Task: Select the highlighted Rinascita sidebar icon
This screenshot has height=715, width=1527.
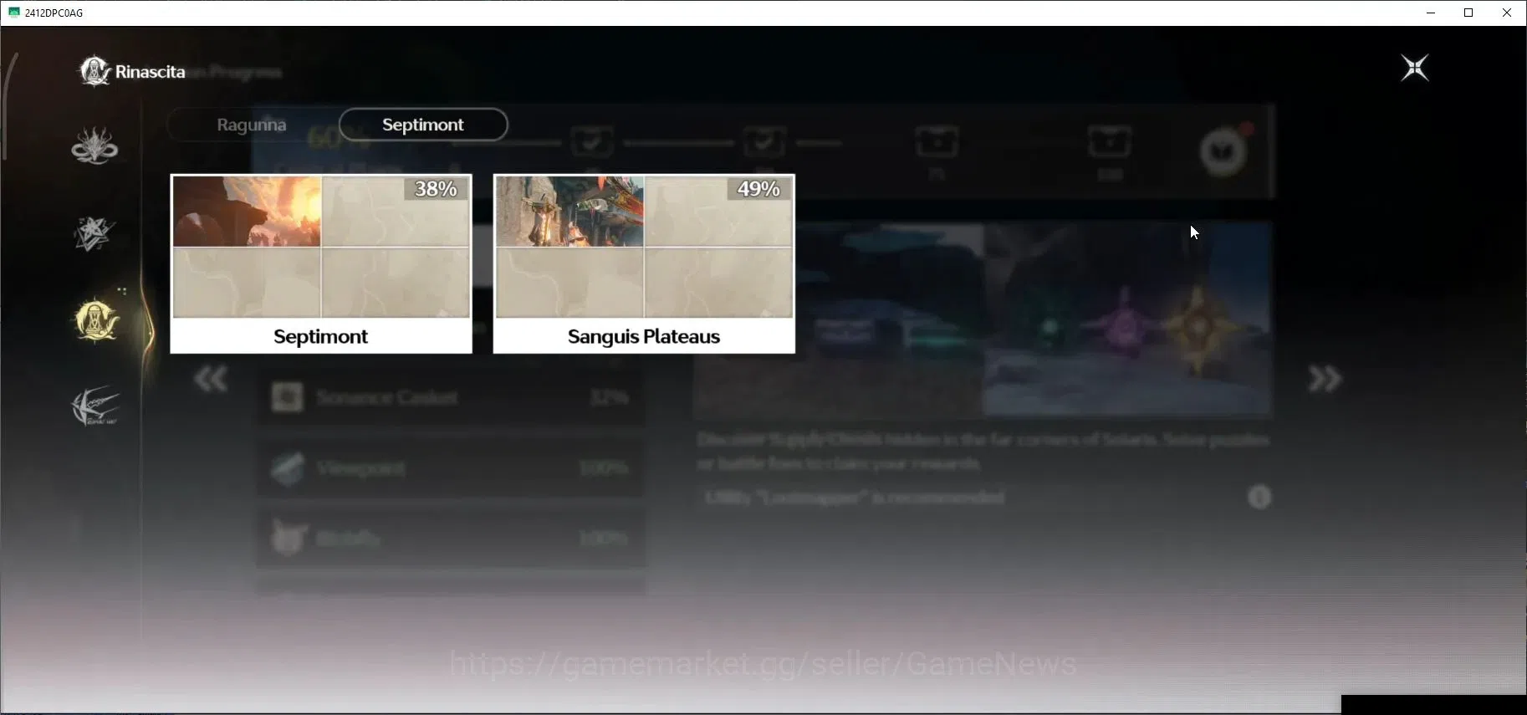Action: pos(97,320)
